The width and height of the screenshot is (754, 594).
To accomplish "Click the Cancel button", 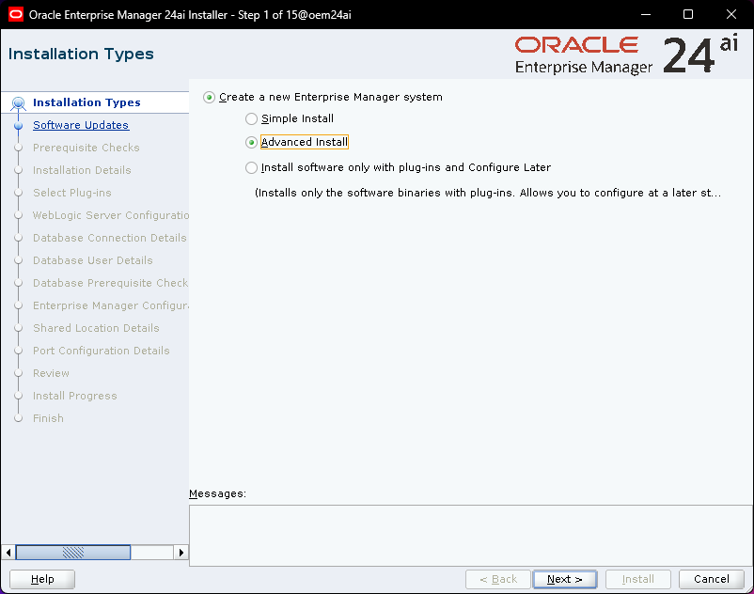I will (712, 579).
